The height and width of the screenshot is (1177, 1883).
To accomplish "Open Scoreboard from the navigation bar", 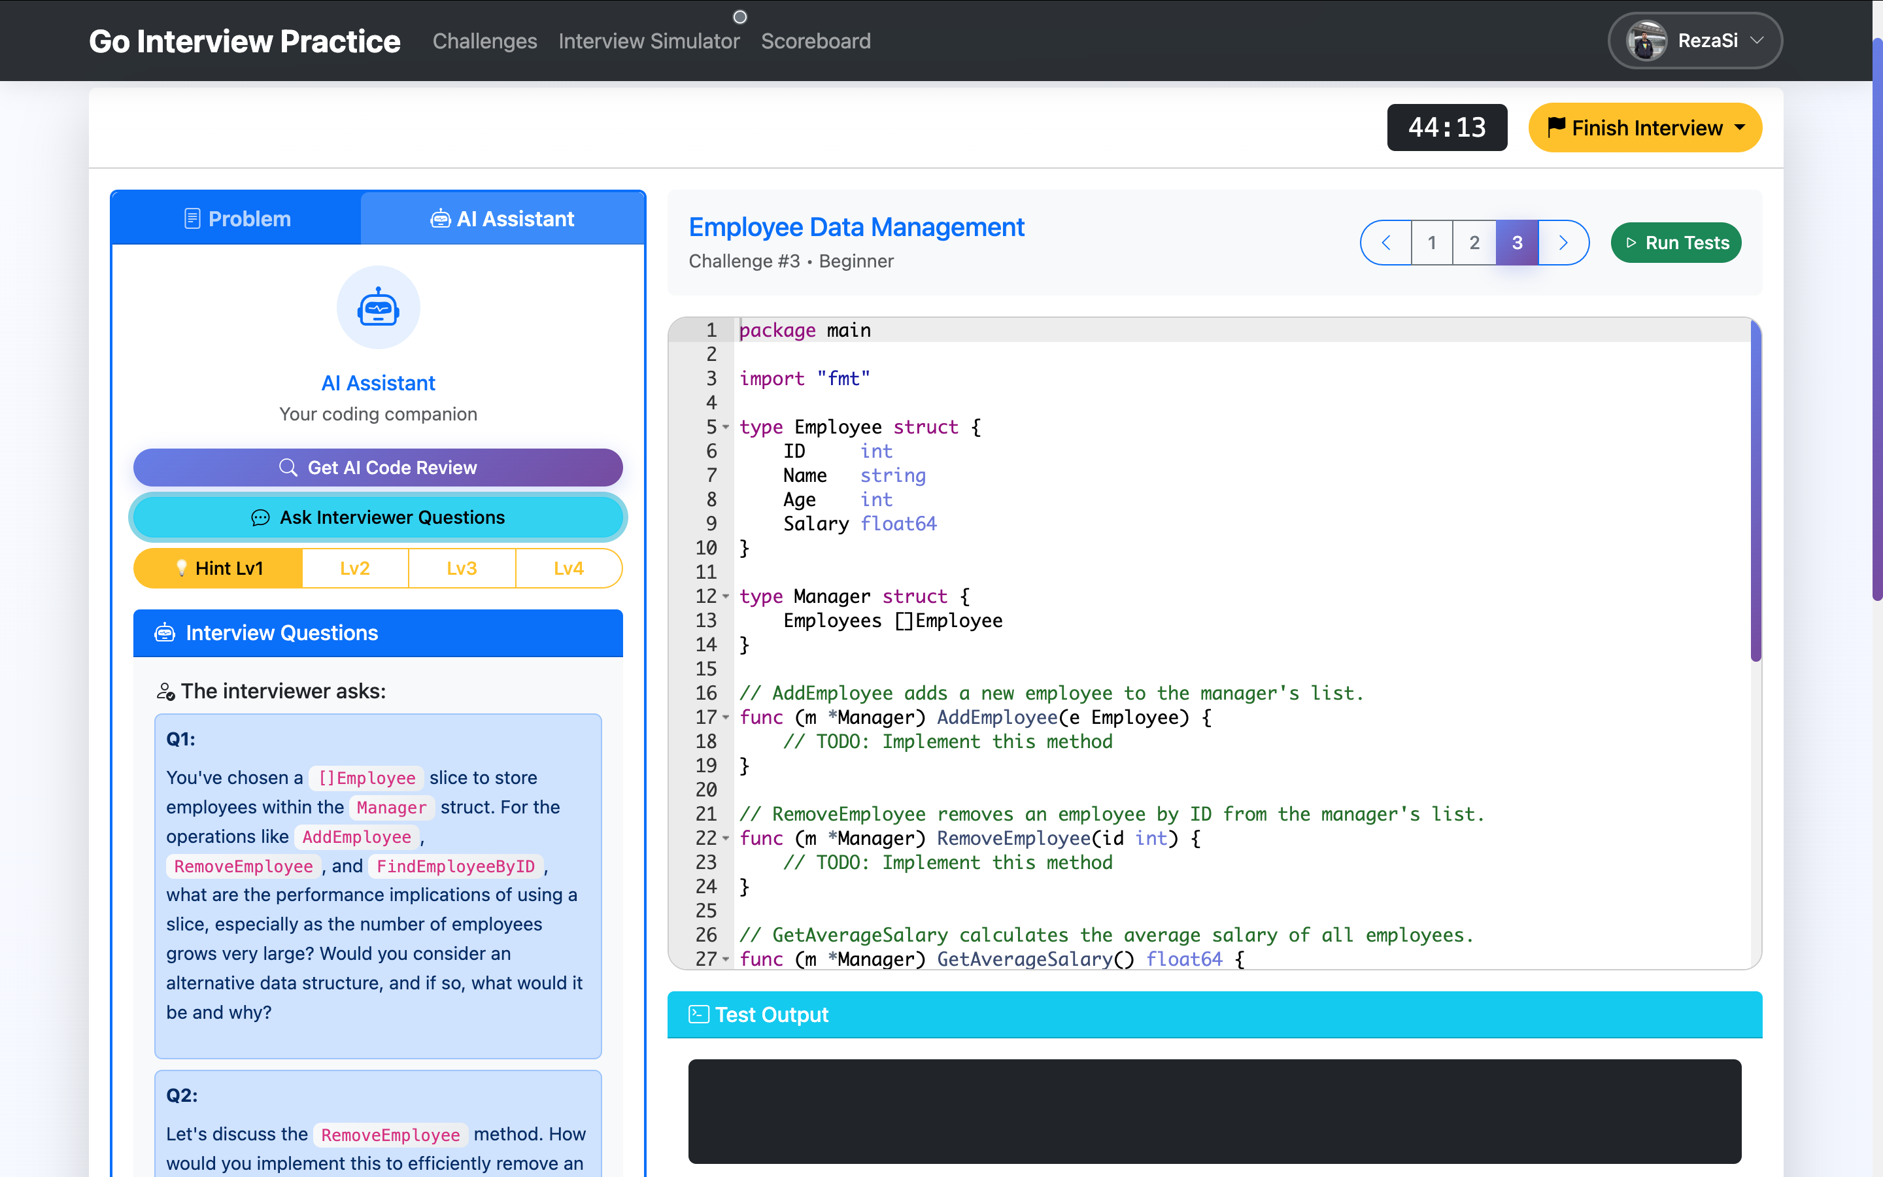I will [815, 41].
